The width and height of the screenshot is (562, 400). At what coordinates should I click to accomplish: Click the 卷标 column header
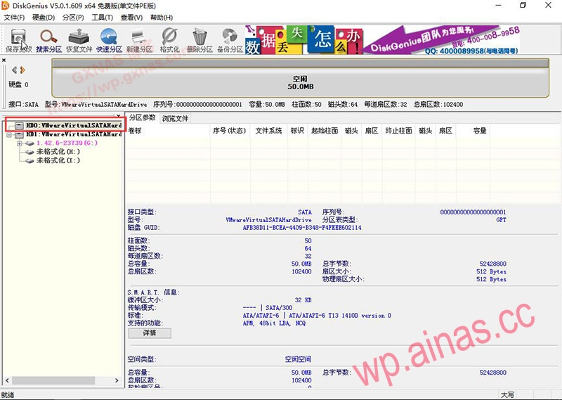pyautogui.click(x=168, y=131)
